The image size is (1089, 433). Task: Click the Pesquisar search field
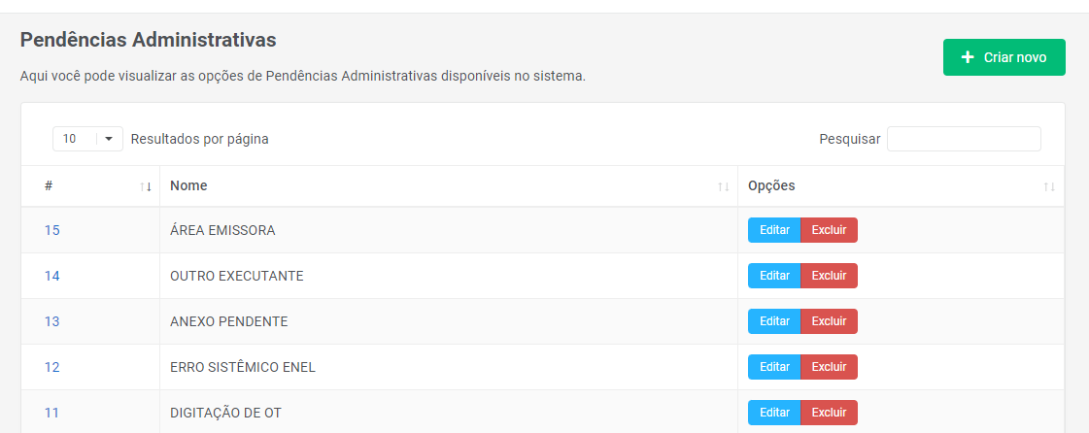pos(963,139)
